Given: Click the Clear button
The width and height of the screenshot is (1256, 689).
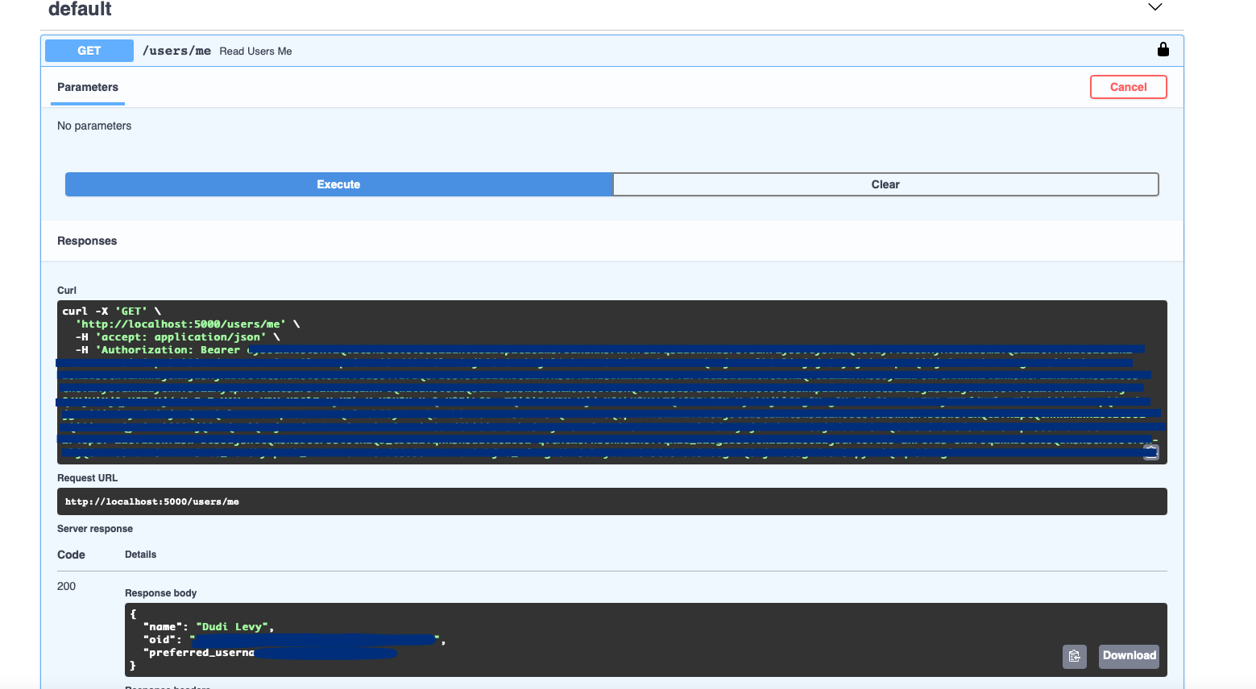Looking at the screenshot, I should [x=885, y=184].
